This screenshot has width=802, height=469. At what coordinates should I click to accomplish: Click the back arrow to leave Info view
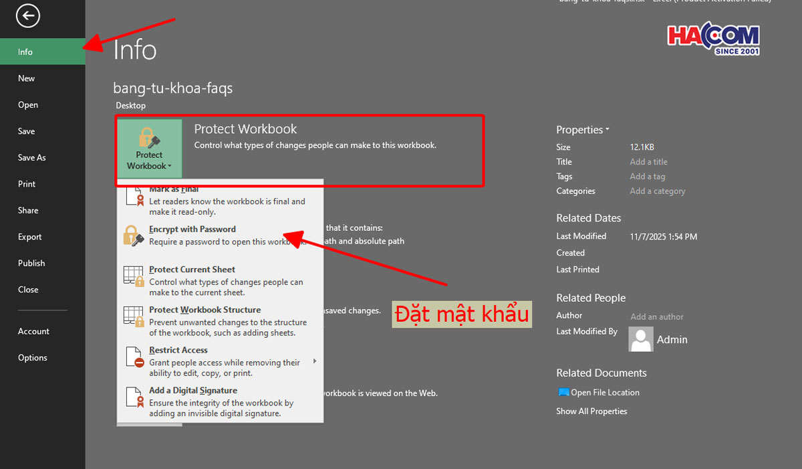27,15
